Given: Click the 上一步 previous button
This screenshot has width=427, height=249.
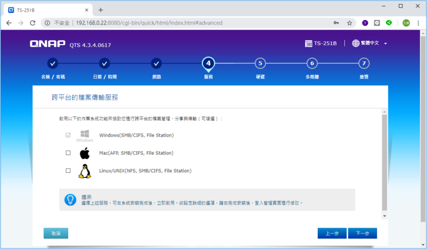Looking at the screenshot, I should pyautogui.click(x=332, y=233).
